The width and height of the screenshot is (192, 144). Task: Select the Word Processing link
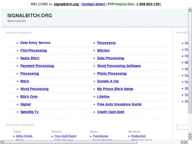pyautogui.click(x=34, y=89)
